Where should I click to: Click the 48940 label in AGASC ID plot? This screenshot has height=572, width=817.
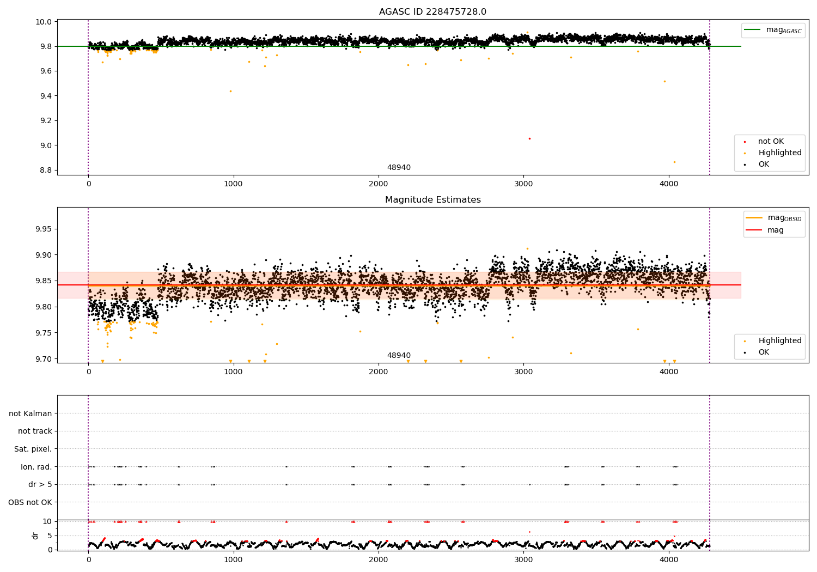point(399,168)
